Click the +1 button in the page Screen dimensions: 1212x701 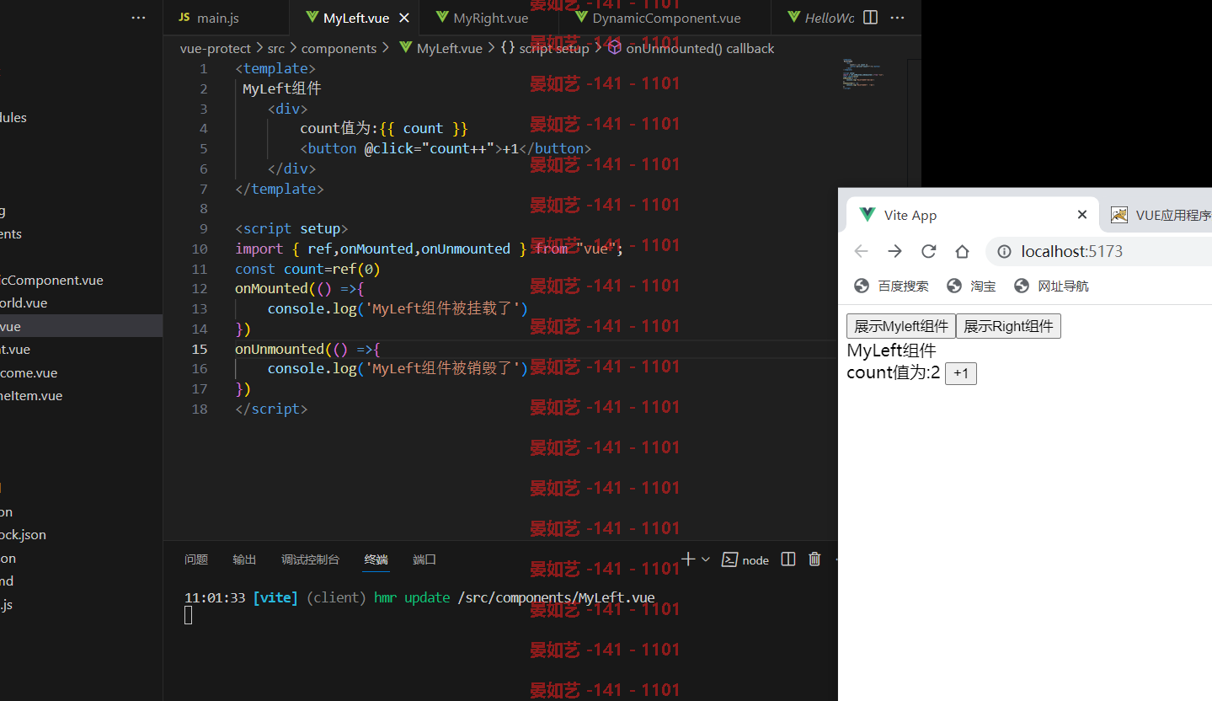click(x=961, y=373)
